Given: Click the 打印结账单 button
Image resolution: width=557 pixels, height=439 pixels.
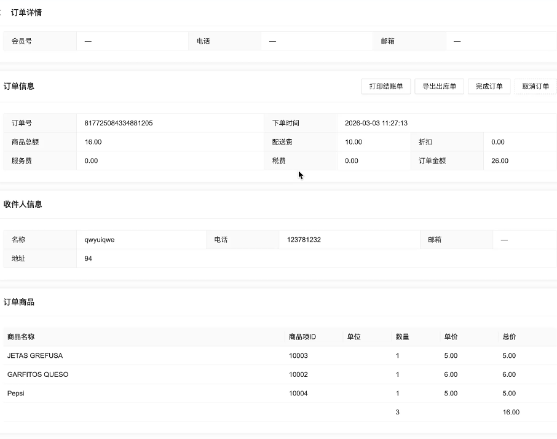Looking at the screenshot, I should pyautogui.click(x=385, y=87).
